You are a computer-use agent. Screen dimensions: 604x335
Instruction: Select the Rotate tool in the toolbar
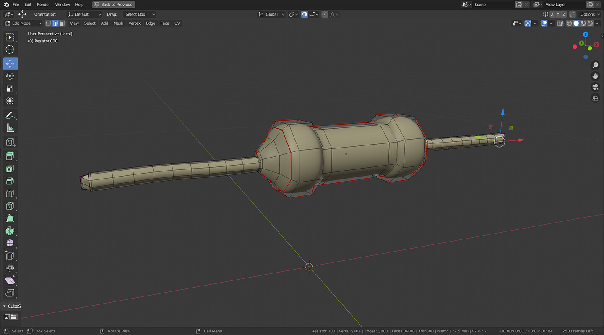coord(10,76)
